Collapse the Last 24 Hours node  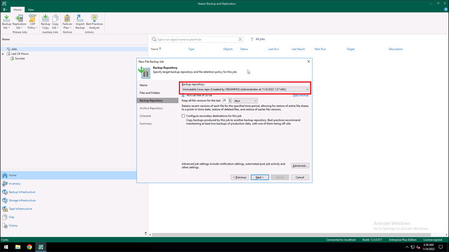(x=3, y=54)
